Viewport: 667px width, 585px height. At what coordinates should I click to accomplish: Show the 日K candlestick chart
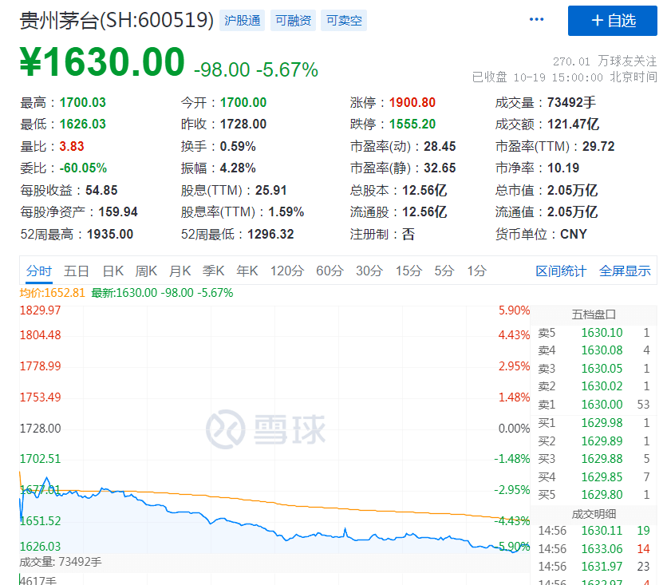(113, 271)
